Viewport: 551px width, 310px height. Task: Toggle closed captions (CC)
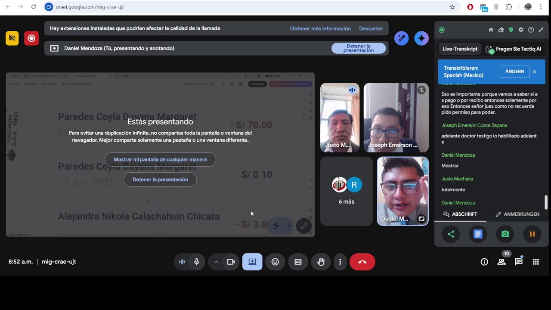tap(298, 262)
